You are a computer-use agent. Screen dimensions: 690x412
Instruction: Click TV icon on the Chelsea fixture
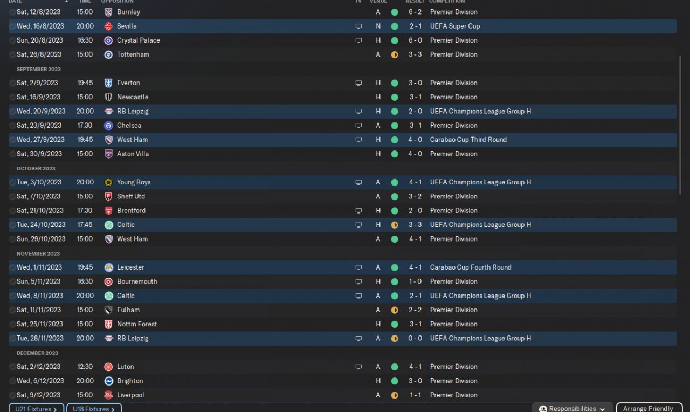(358, 126)
